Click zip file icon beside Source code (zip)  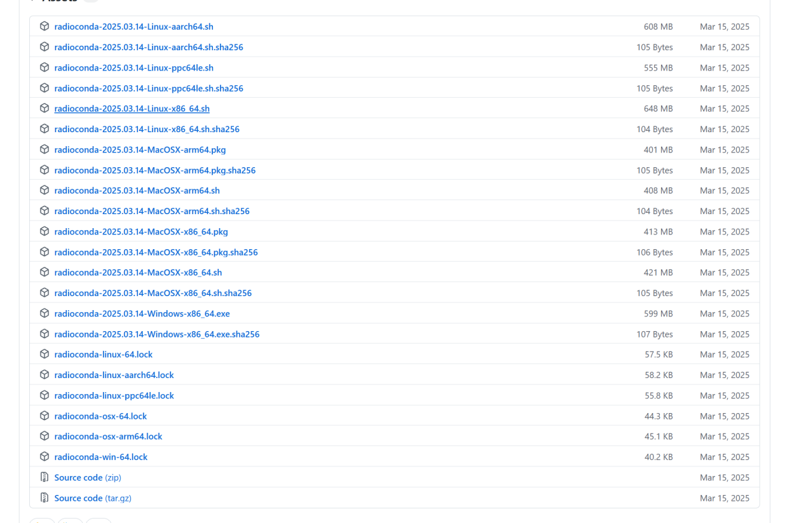pos(44,477)
